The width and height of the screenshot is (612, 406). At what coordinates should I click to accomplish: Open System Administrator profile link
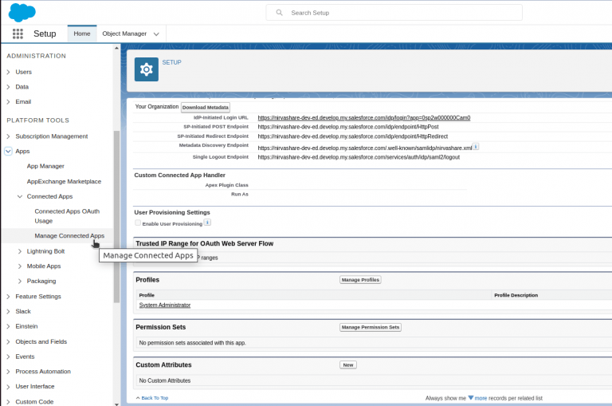(165, 305)
